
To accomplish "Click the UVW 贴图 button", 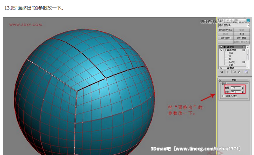I will tap(226, 38).
